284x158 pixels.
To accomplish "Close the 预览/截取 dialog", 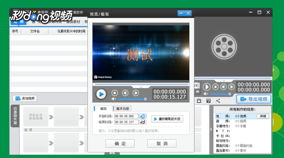I will [188, 13].
